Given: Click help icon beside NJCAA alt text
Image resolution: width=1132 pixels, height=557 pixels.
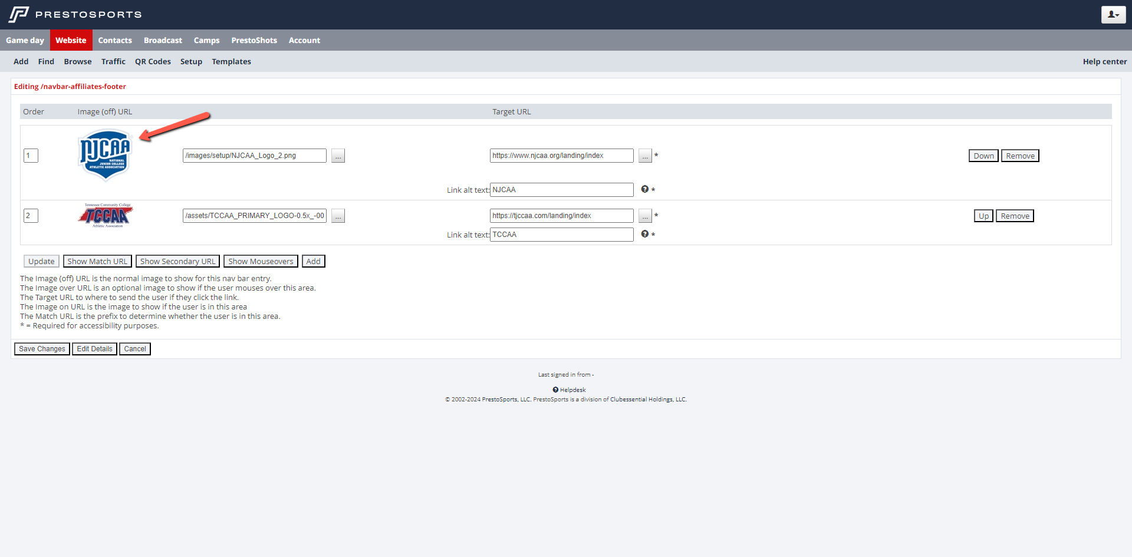Looking at the screenshot, I should coord(644,189).
